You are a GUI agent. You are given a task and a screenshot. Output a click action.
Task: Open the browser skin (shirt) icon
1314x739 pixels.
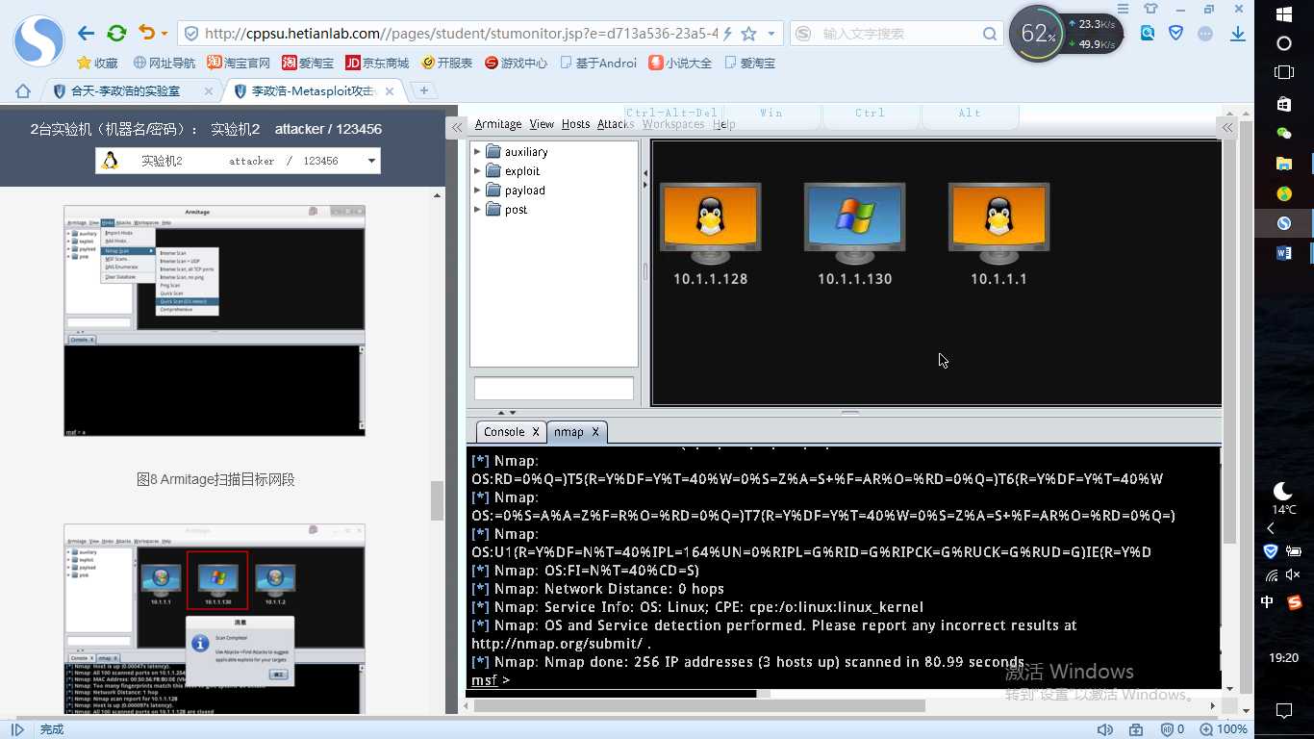point(1150,9)
